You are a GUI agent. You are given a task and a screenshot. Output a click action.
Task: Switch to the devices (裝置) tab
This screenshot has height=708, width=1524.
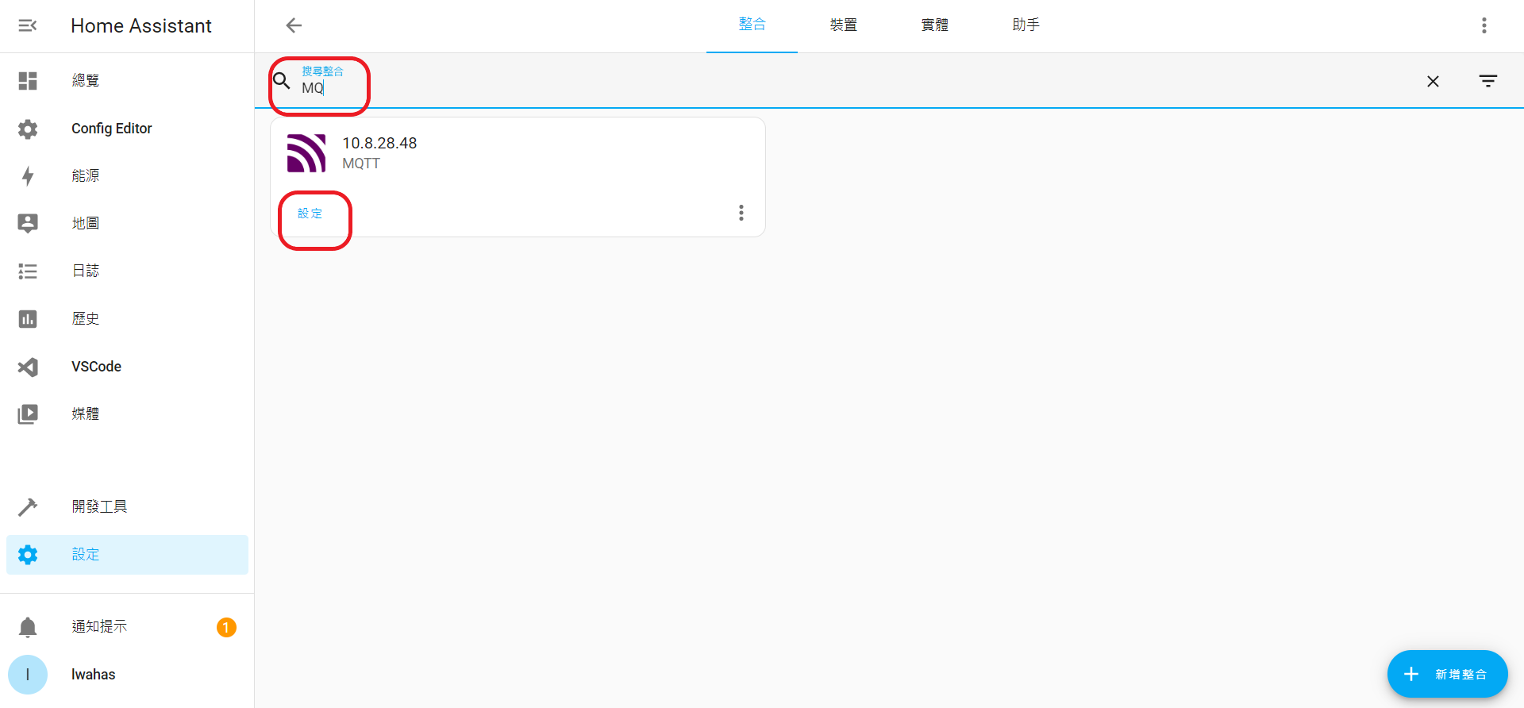843,25
